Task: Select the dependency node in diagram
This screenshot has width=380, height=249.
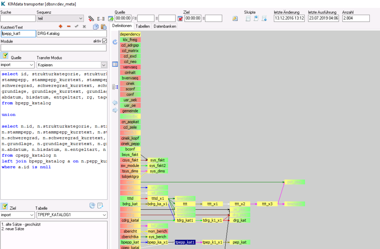Action: point(130,34)
